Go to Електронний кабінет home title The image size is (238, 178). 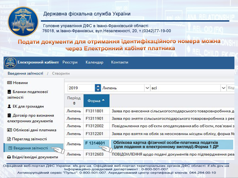click(38, 62)
